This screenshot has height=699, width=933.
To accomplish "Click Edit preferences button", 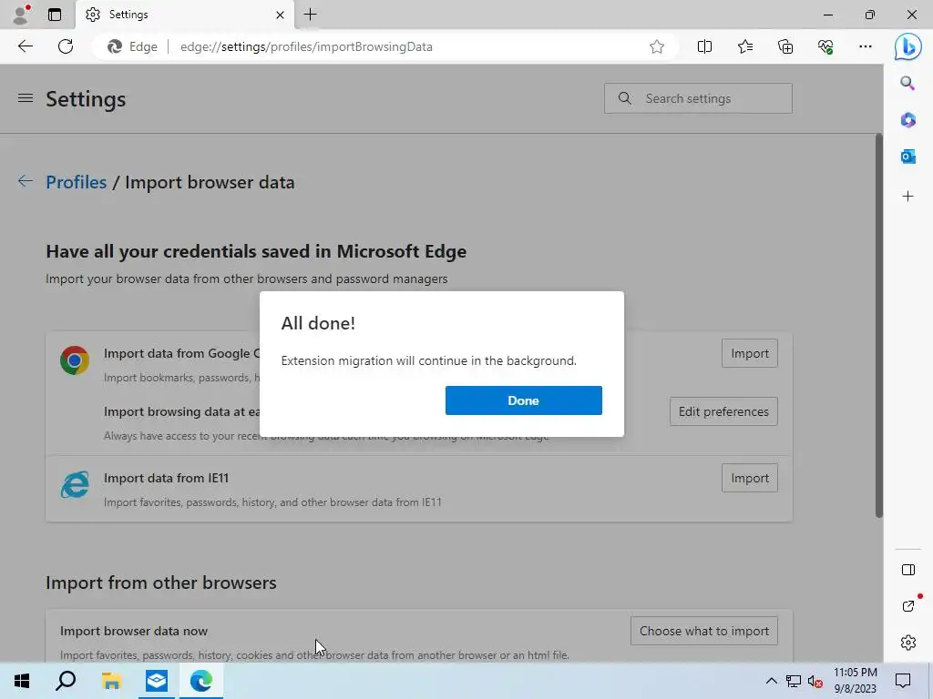I will pos(723,411).
